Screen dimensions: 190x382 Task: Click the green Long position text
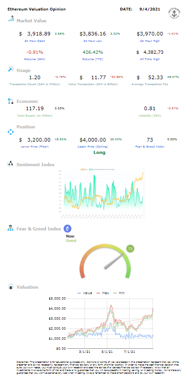pos(99,153)
